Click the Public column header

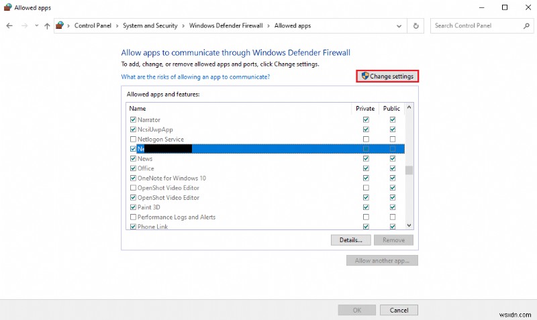[391, 109]
